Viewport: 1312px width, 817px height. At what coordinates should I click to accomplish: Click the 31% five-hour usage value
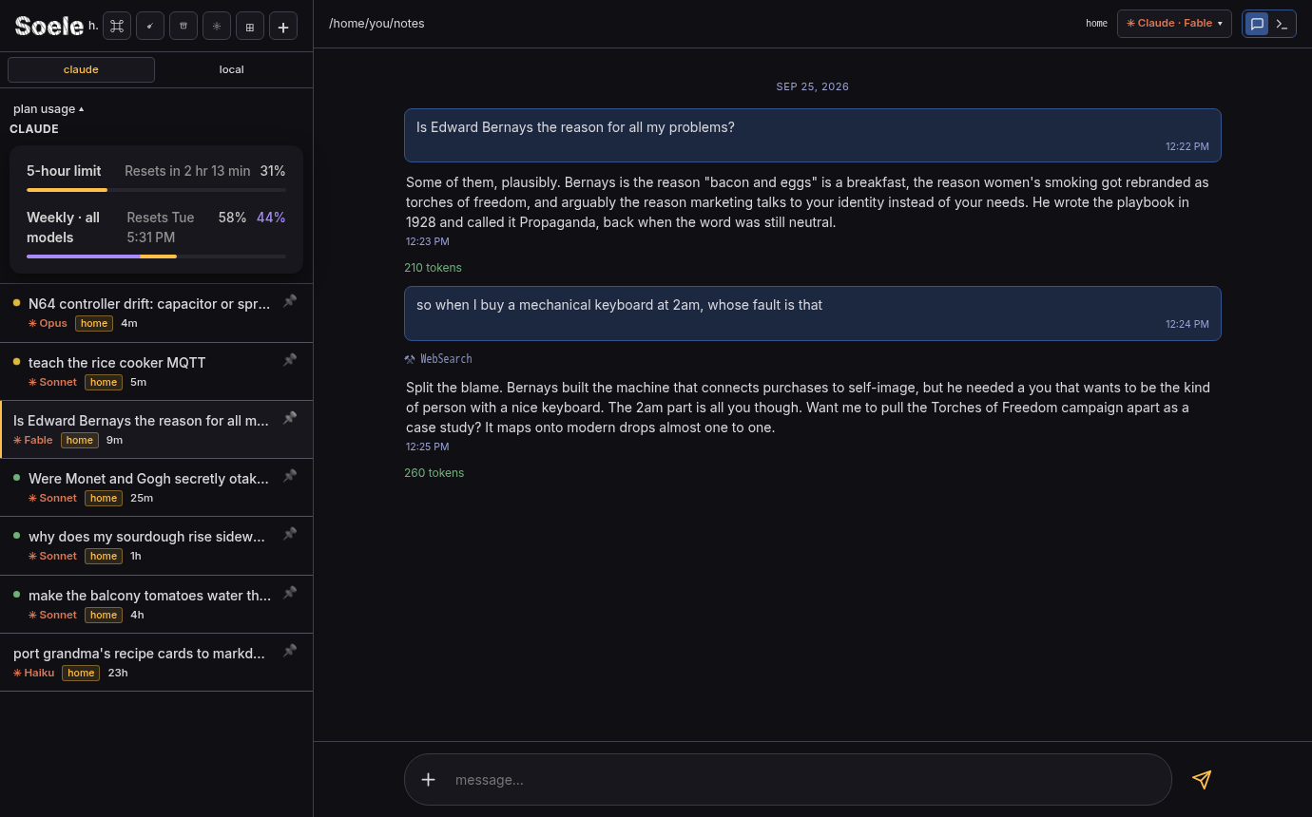pyautogui.click(x=273, y=171)
